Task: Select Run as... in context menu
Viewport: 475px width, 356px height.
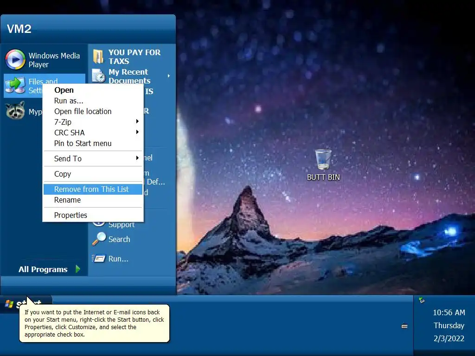Action: [93, 101]
